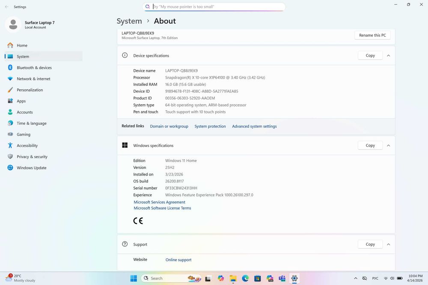Open the clock and date flyout
Screen dimensions: 428x285
pyautogui.click(x=415, y=278)
